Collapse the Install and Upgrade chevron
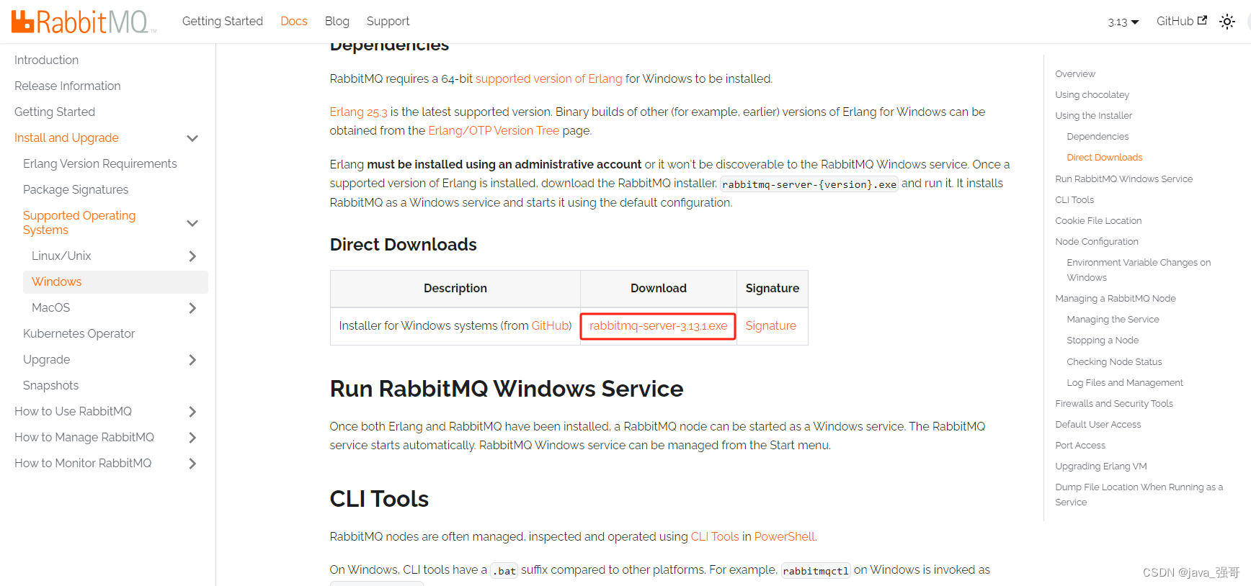Image resolution: width=1251 pixels, height=586 pixels. [x=192, y=138]
